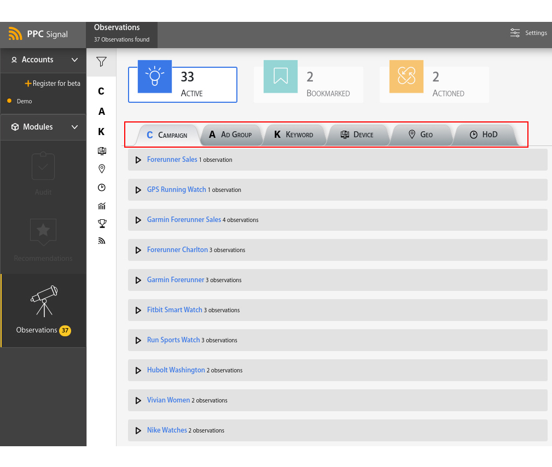
Task: Collapse the Accounts section chevron
Action: [x=74, y=60]
